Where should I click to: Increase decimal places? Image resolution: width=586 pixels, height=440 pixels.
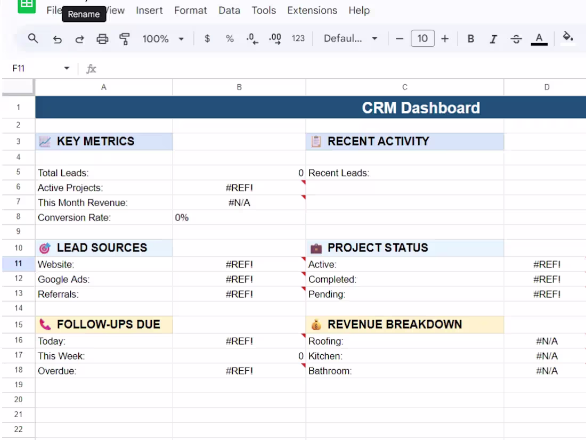pyautogui.click(x=275, y=38)
